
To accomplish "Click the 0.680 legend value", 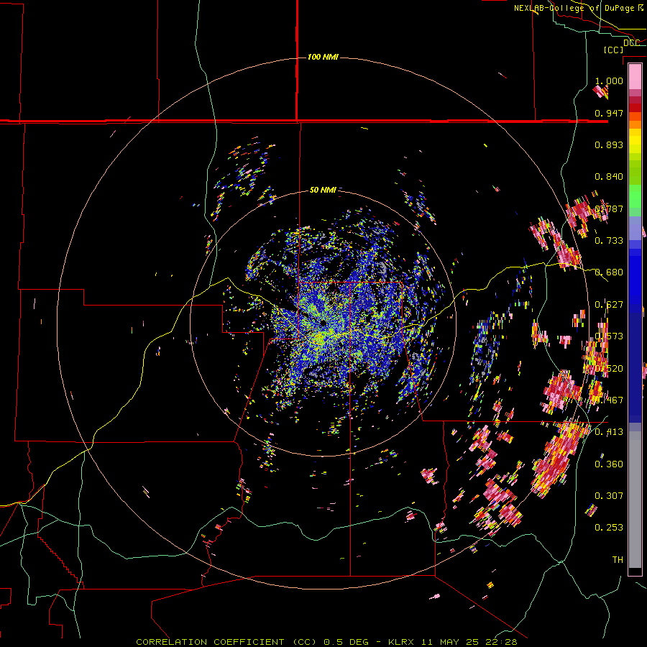I will tap(609, 272).
